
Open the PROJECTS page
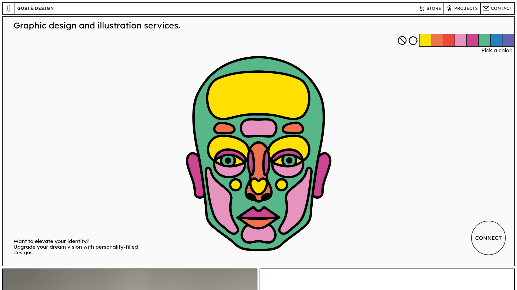466,8
